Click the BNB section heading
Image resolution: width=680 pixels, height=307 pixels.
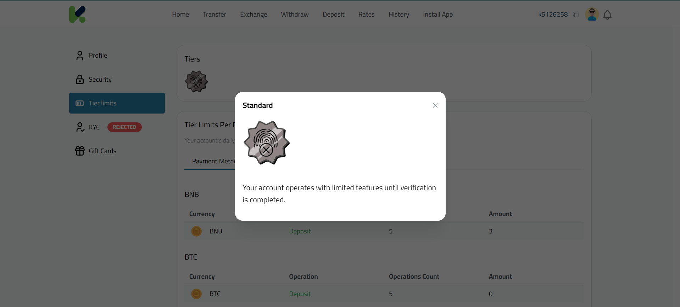(192, 195)
